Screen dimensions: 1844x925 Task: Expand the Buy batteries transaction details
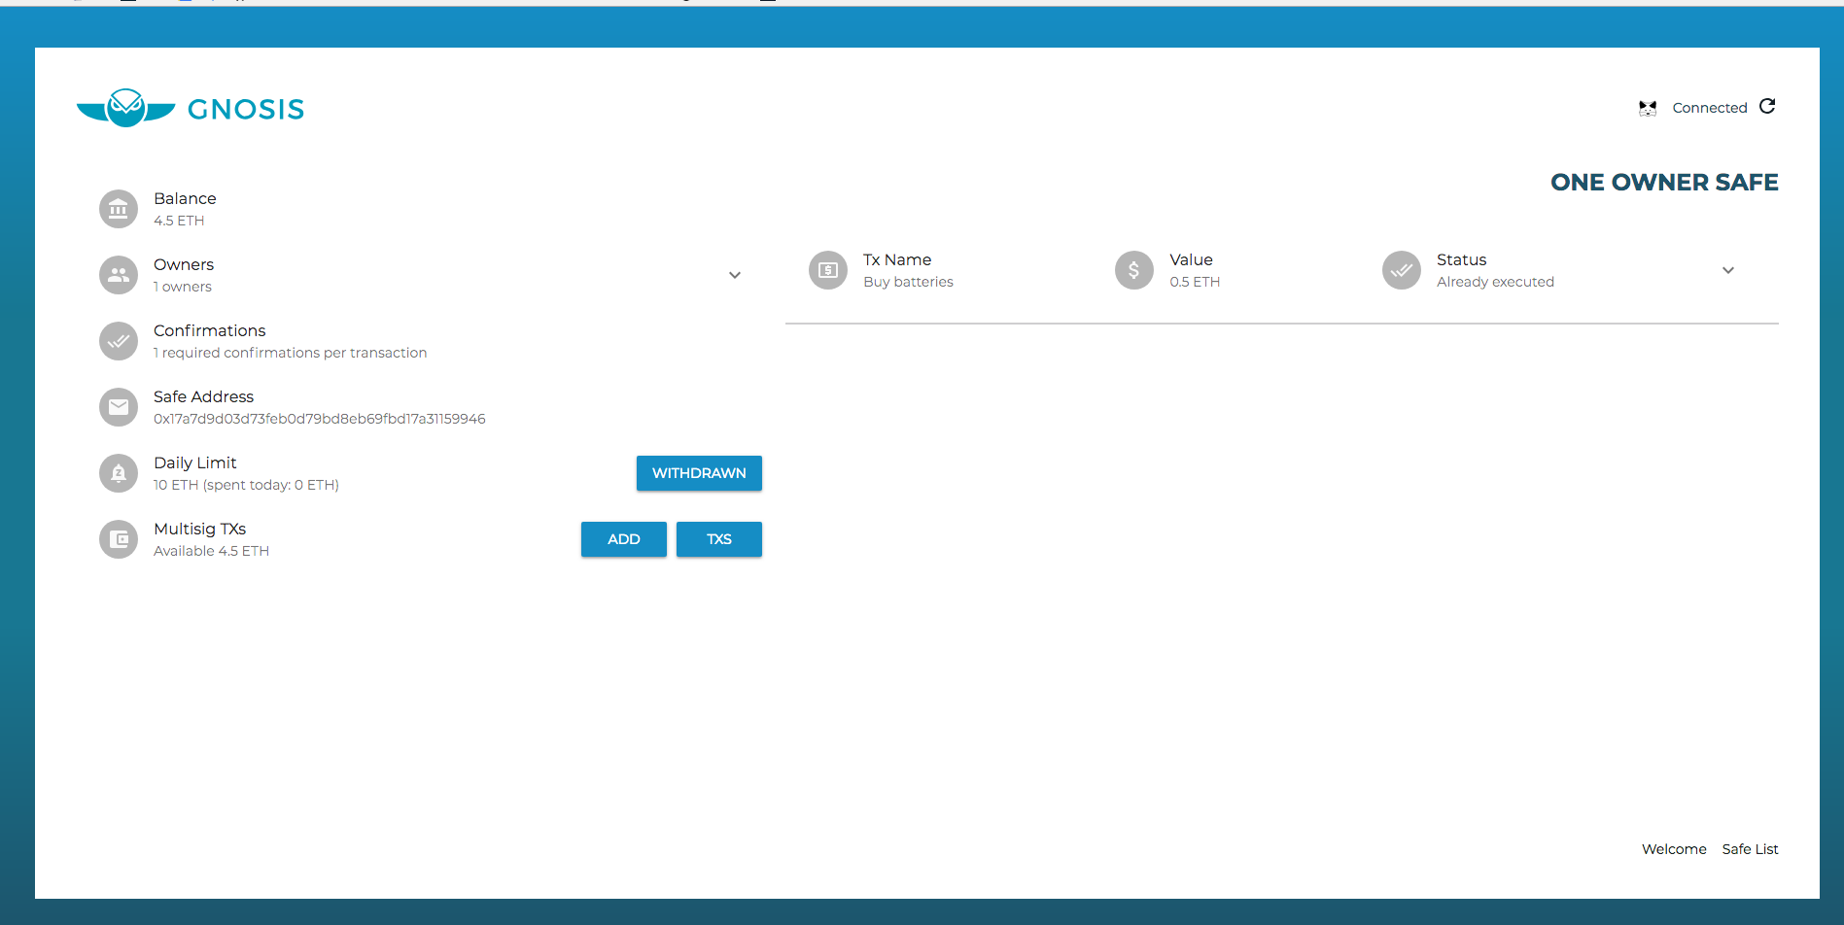(1728, 270)
